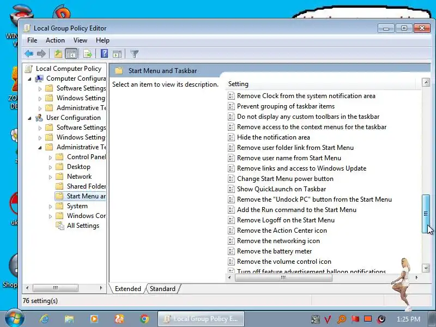Click Local Group Policy Editor taskbar button
The height and width of the screenshot is (327, 436).
pyautogui.click(x=201, y=319)
